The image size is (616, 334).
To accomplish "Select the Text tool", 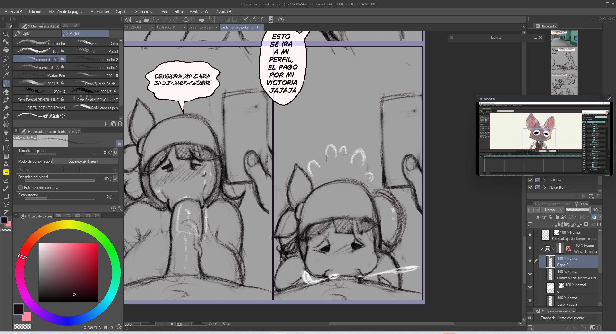I will click(6, 164).
